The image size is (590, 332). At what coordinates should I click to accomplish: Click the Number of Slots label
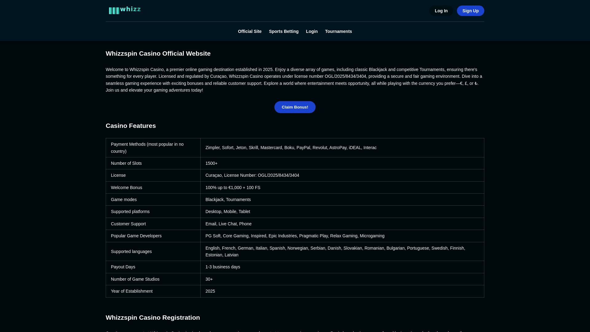(x=126, y=163)
